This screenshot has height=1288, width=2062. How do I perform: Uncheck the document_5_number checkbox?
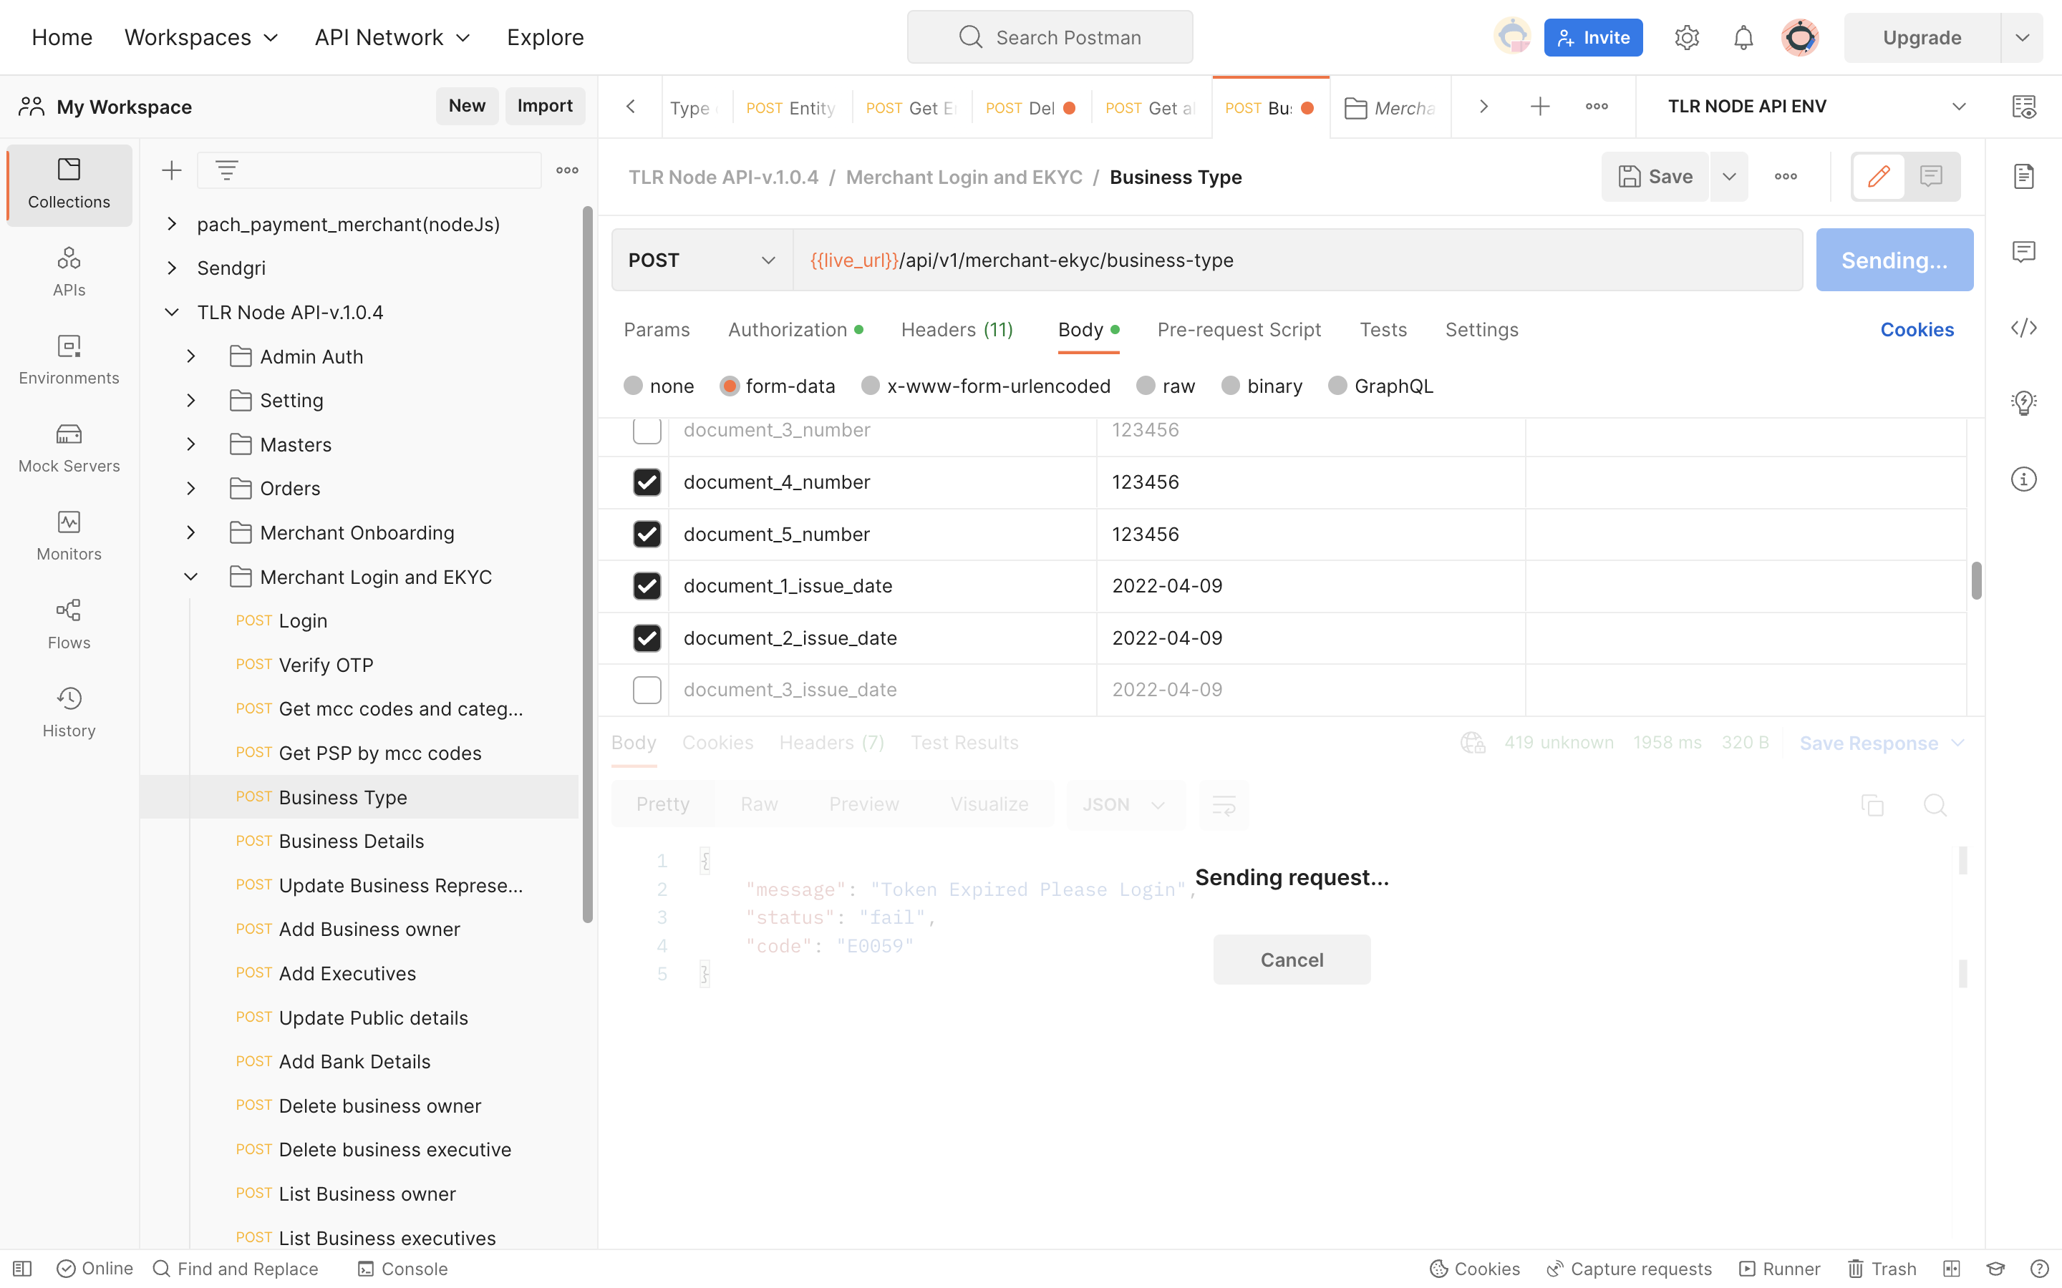(647, 534)
